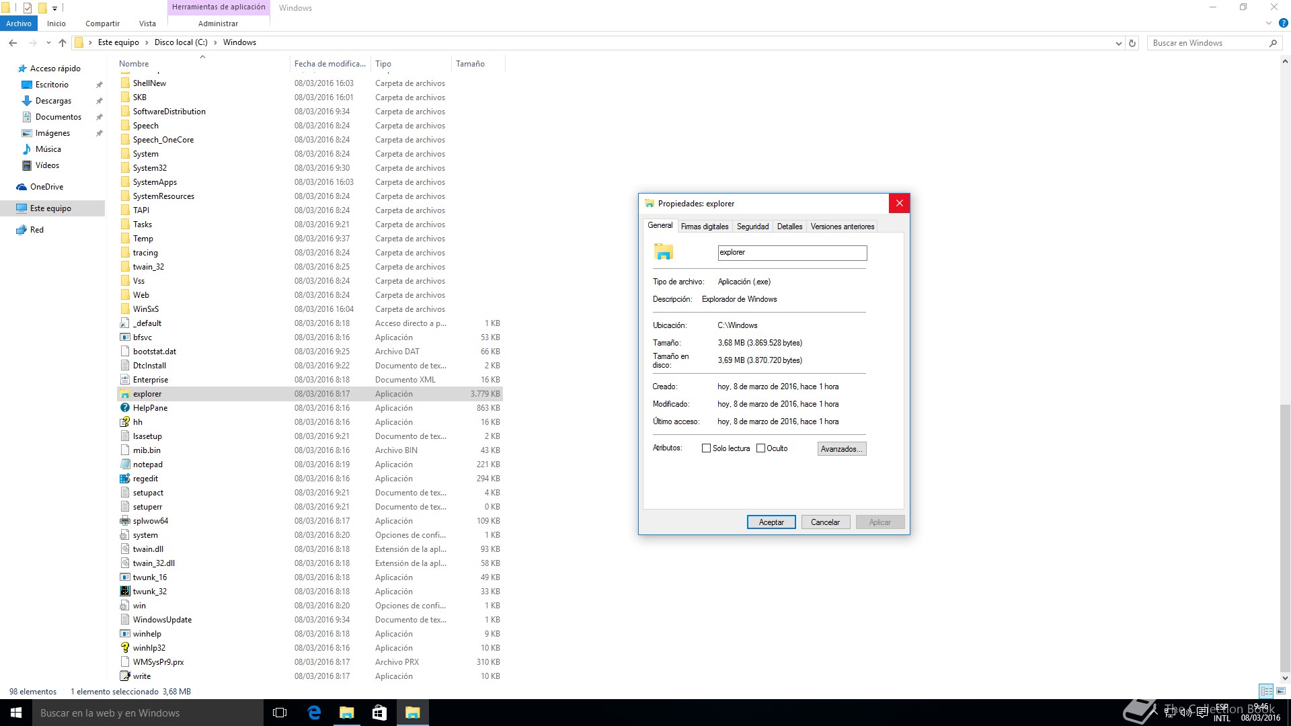1291x726 pixels.
Task: Toggle the Oculto checkbox
Action: (760, 448)
